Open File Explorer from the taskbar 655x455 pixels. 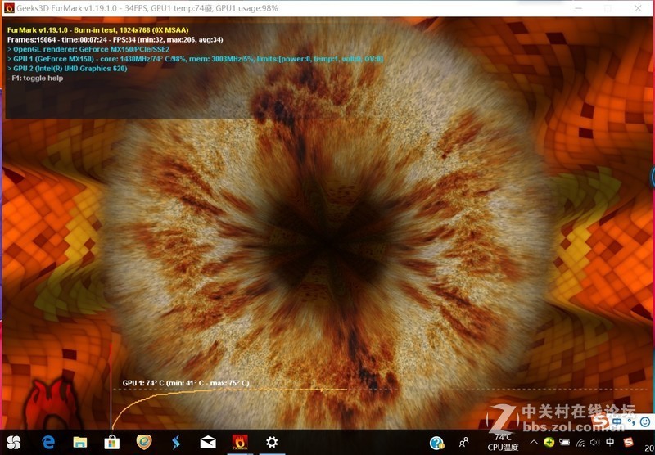pyautogui.click(x=79, y=442)
